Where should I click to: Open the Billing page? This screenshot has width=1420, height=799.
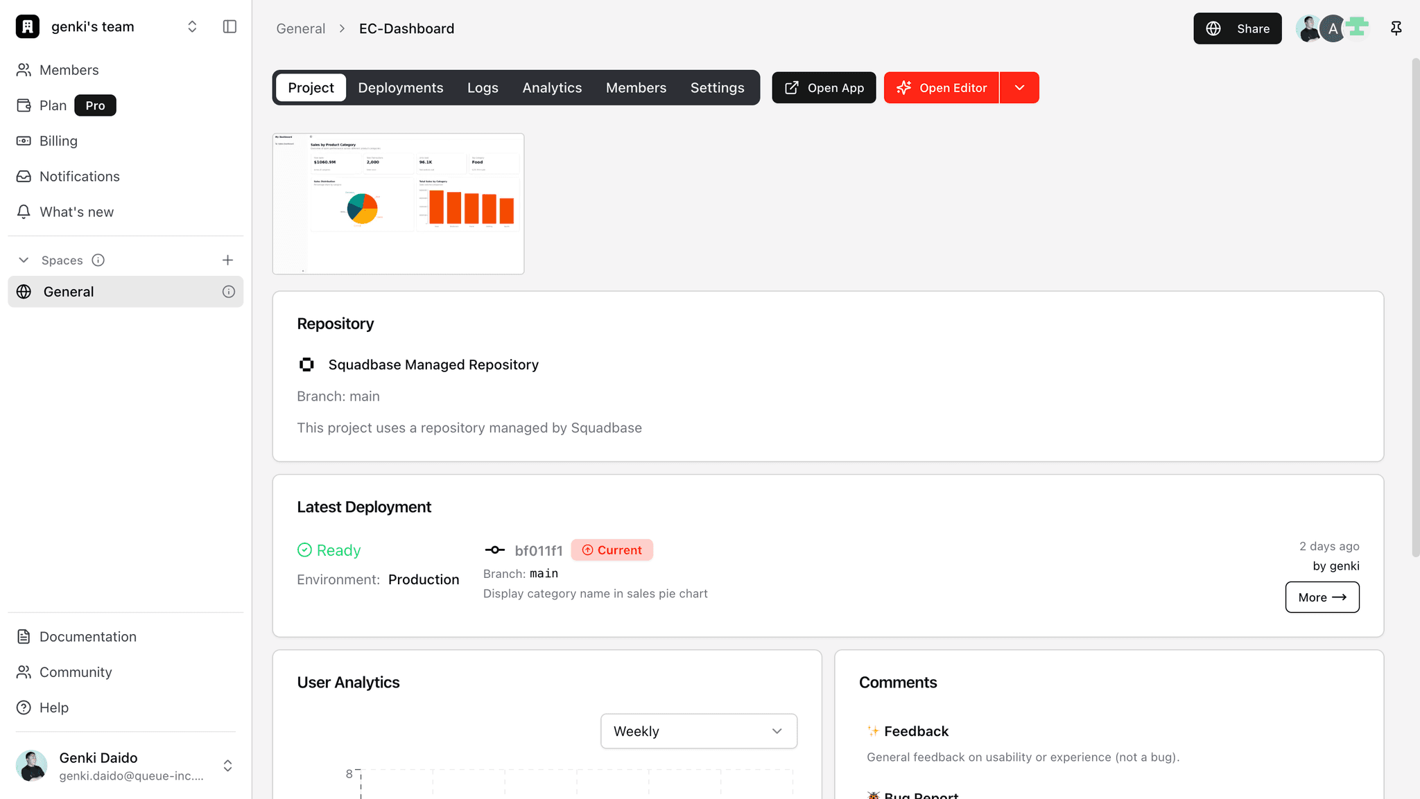(58, 141)
